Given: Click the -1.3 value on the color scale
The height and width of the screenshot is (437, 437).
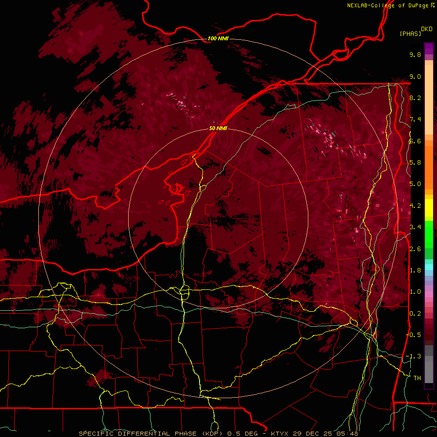Looking at the screenshot, I should point(413,356).
